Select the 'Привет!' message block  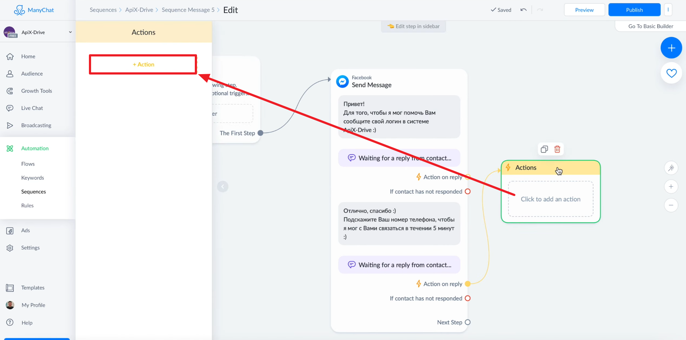pyautogui.click(x=399, y=117)
